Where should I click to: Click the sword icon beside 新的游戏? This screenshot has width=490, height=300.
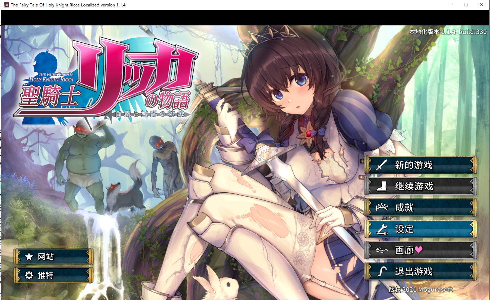tap(381, 165)
